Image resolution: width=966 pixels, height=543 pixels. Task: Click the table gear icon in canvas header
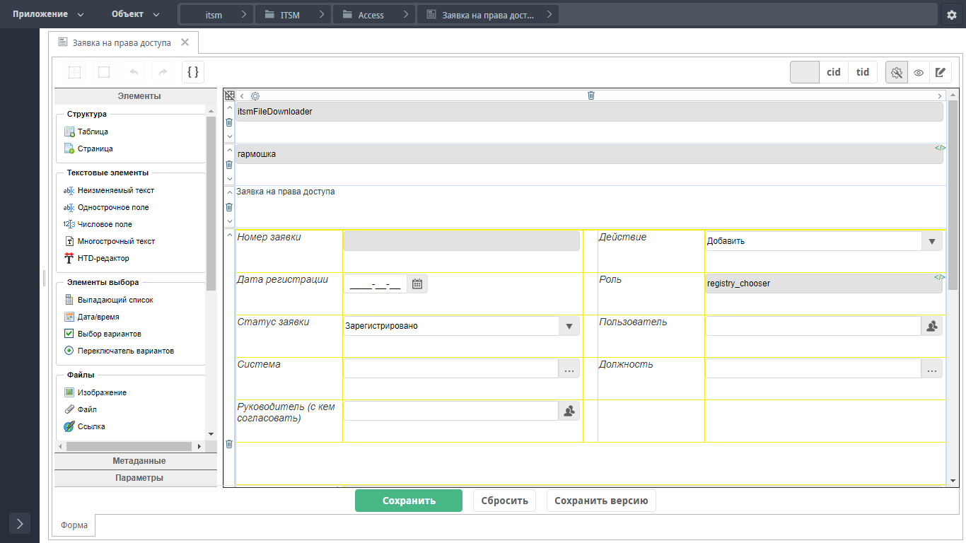point(255,95)
